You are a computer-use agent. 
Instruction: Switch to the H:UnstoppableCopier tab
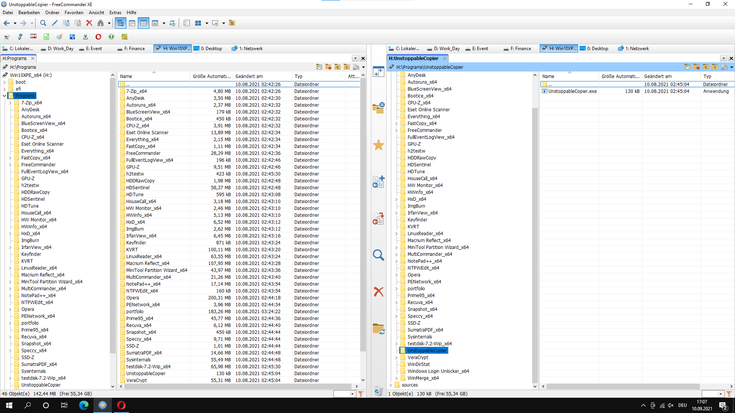coord(413,59)
